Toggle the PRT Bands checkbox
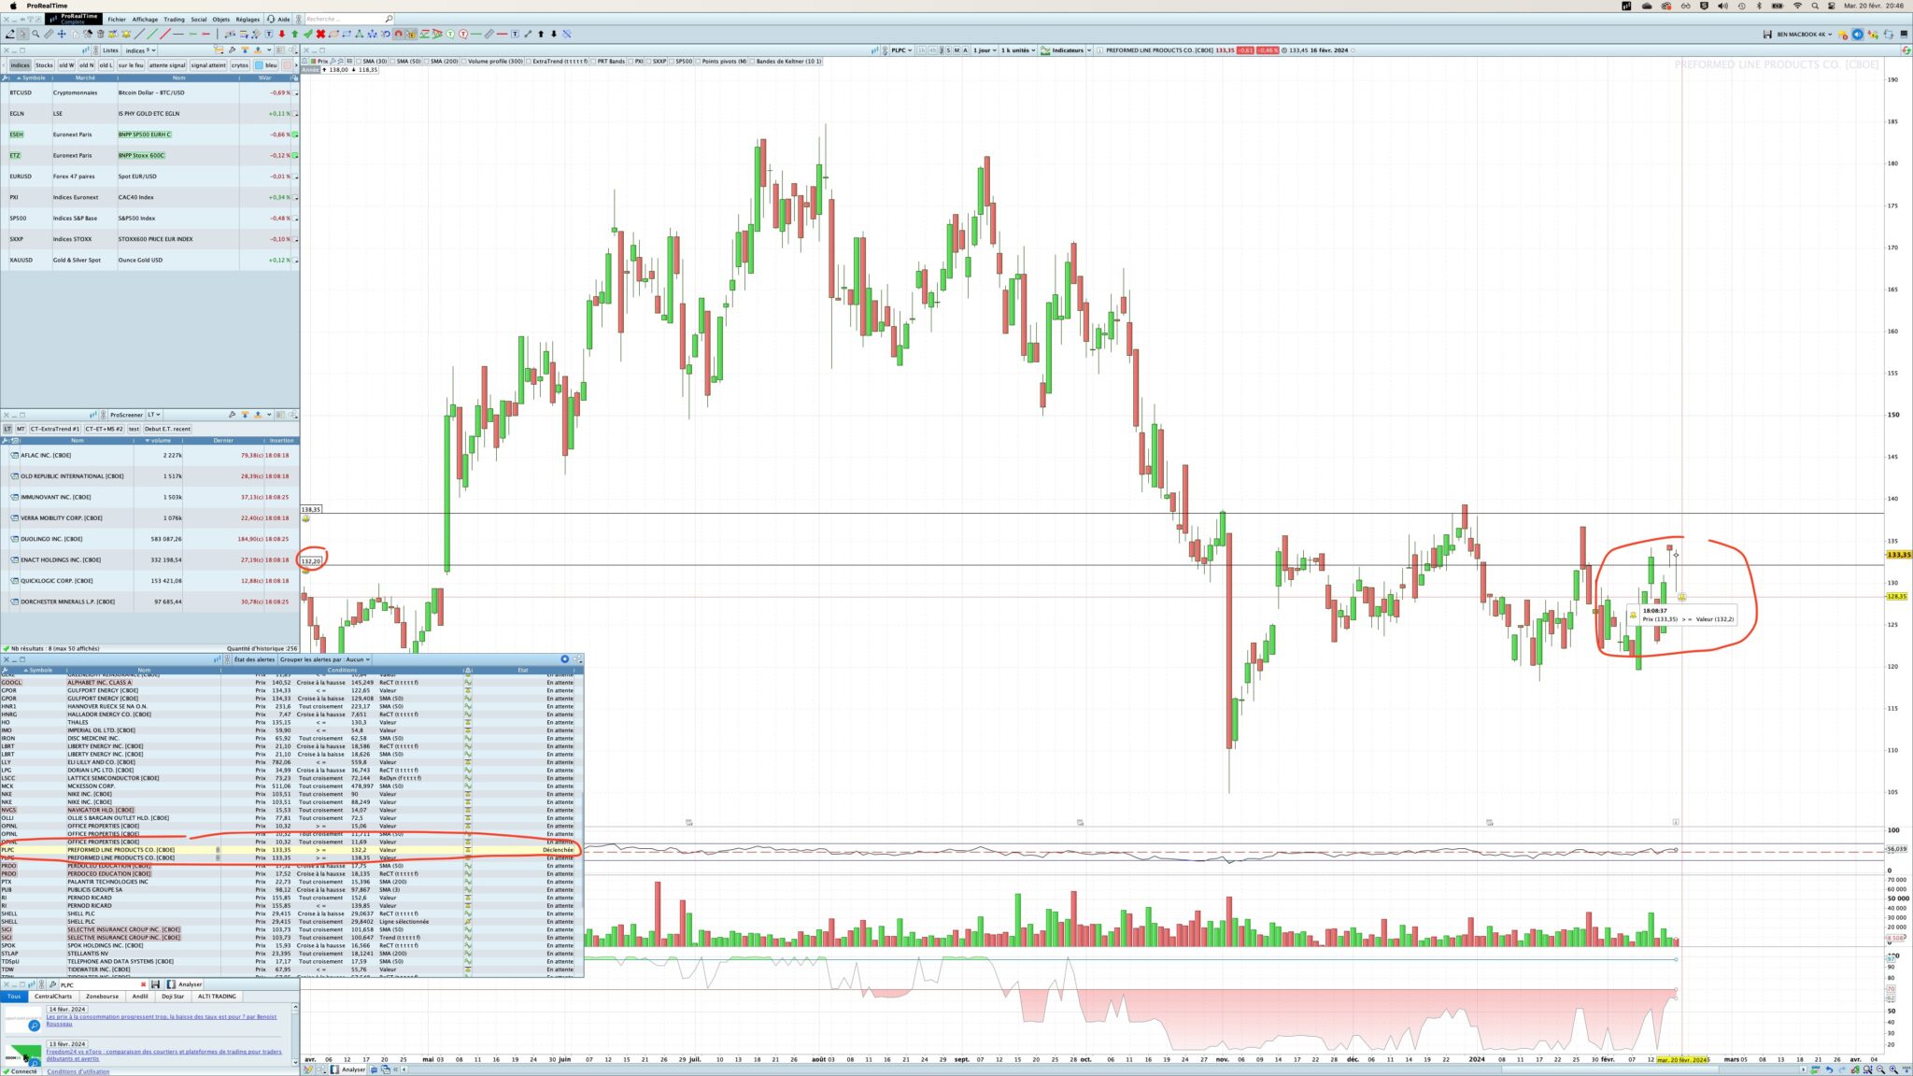The width and height of the screenshot is (1913, 1076). [x=593, y=61]
